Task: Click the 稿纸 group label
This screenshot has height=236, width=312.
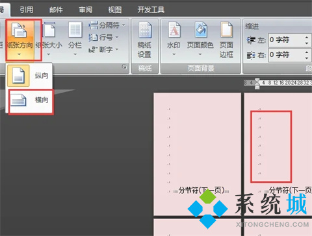Action: (x=145, y=68)
